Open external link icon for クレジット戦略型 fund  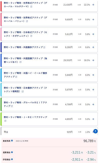[x=22, y=91]
